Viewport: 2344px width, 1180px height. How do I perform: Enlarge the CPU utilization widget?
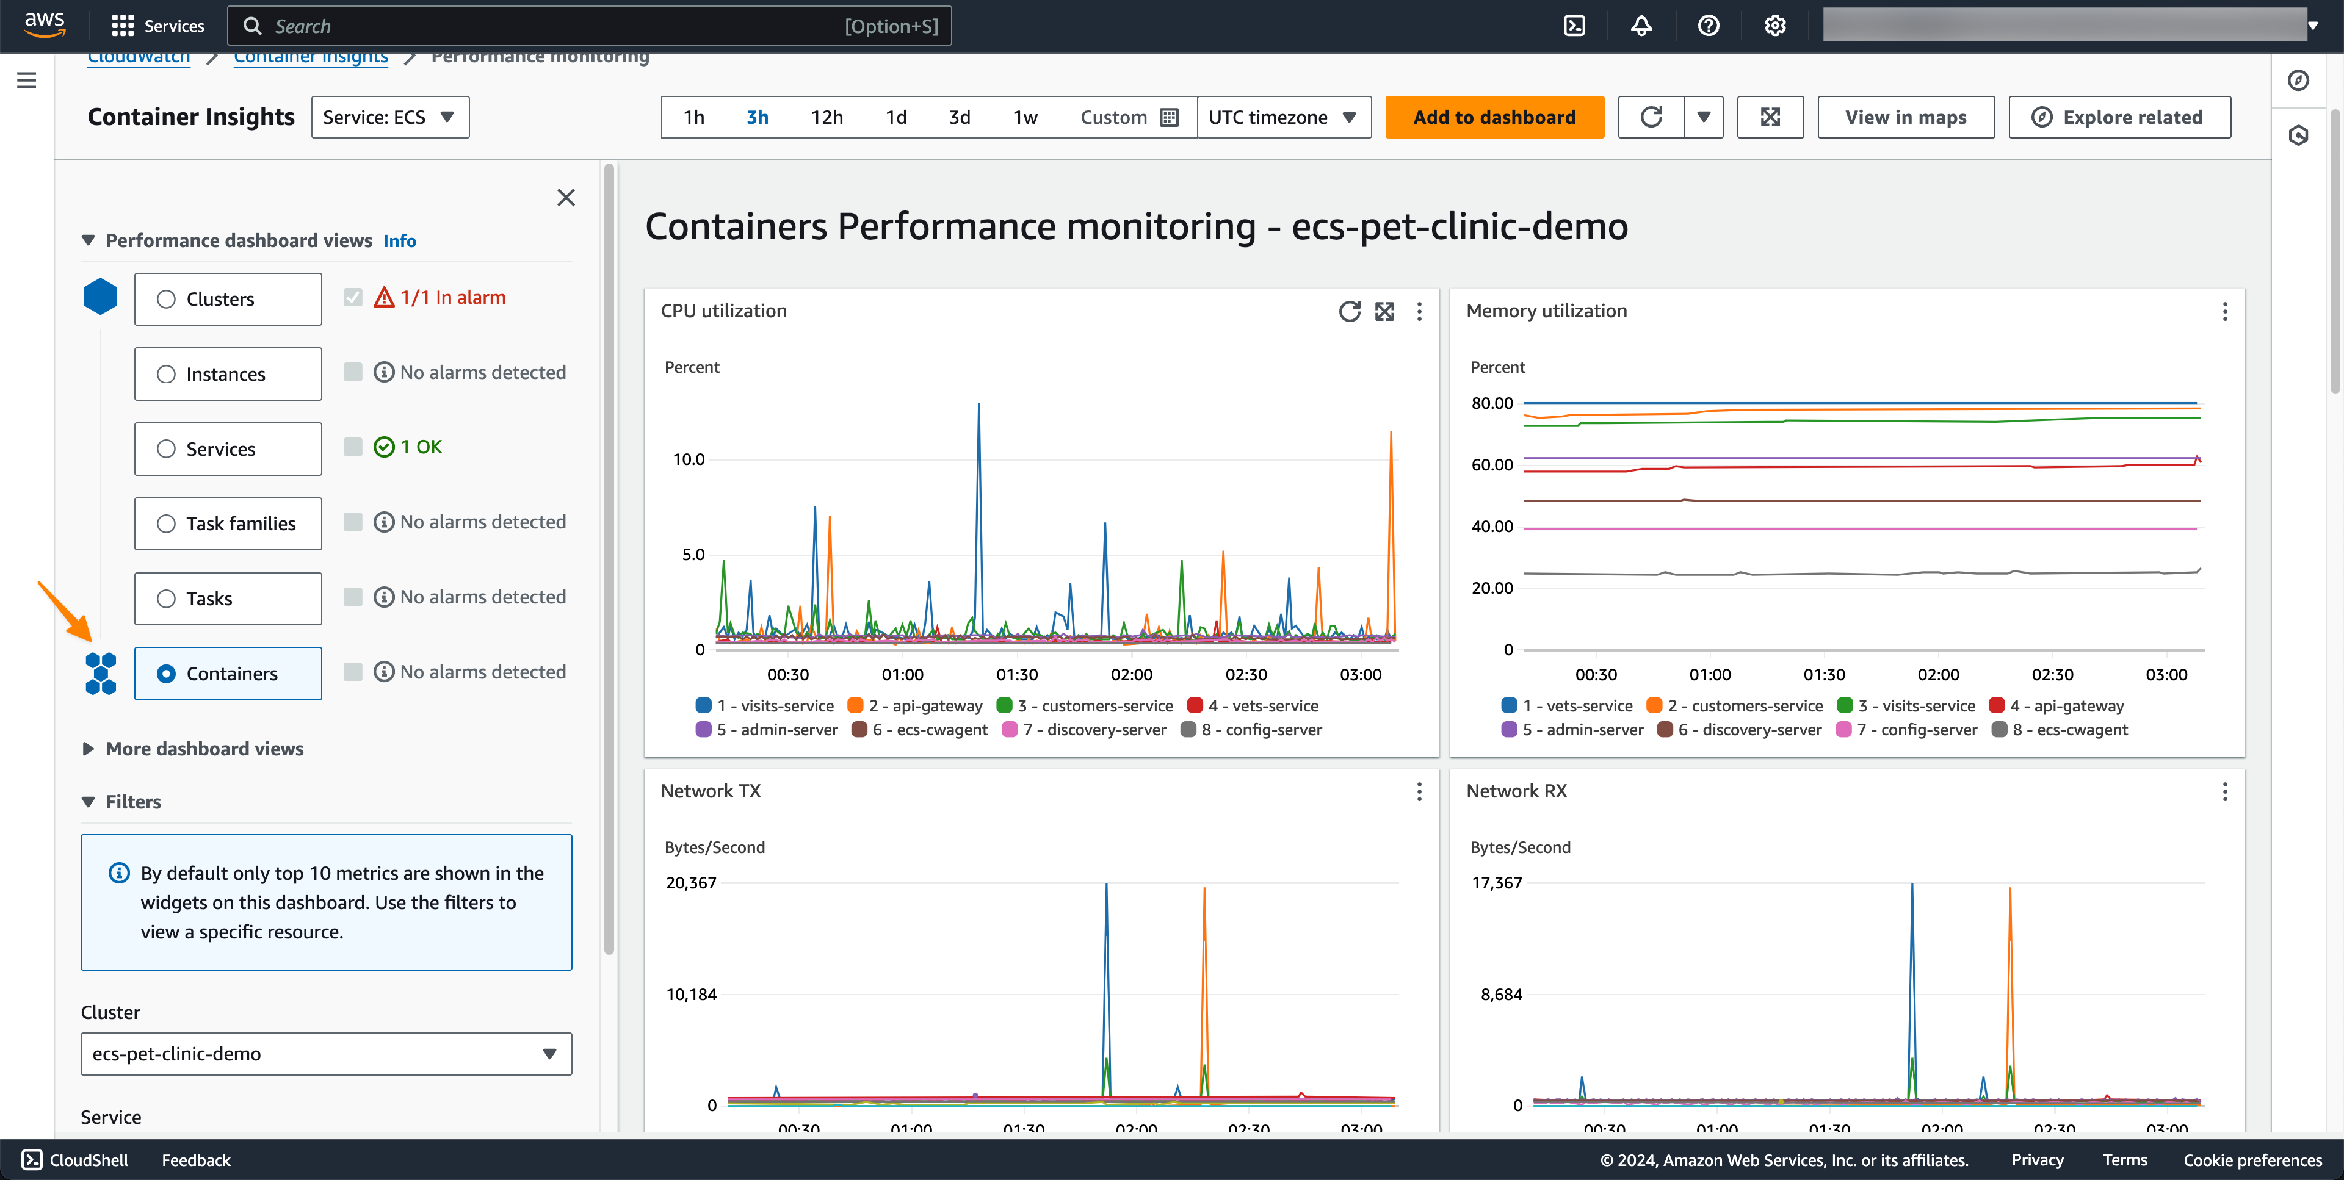click(1384, 311)
